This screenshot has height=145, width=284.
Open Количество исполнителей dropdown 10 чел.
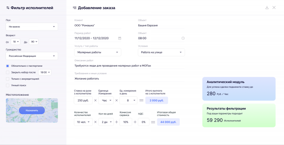83,122
